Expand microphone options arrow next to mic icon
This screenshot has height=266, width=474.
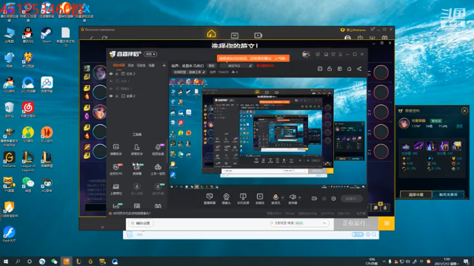283,197
